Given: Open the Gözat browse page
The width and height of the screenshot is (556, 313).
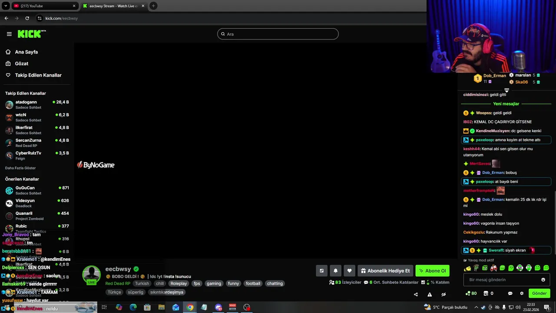Looking at the screenshot, I should 17,63.
